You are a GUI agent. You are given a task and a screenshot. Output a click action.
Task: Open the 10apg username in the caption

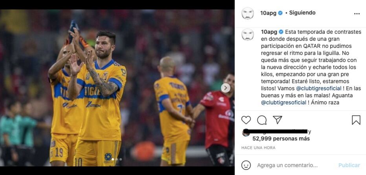[x=269, y=32]
